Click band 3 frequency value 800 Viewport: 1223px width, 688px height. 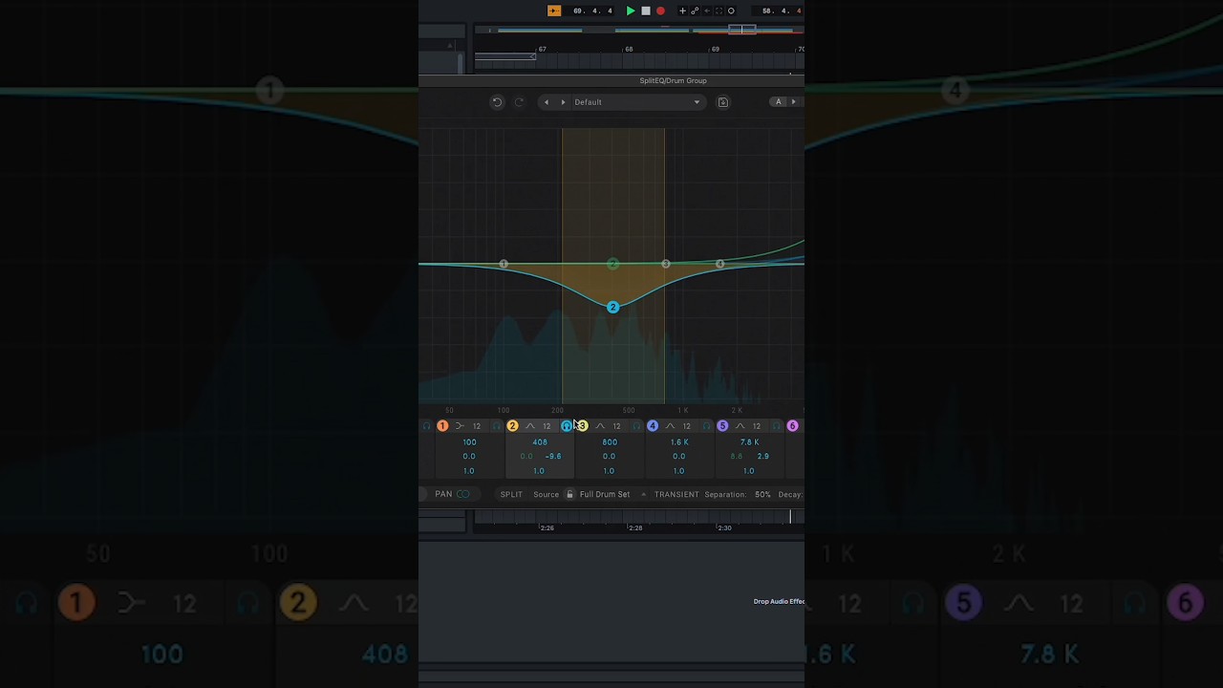[610, 442]
